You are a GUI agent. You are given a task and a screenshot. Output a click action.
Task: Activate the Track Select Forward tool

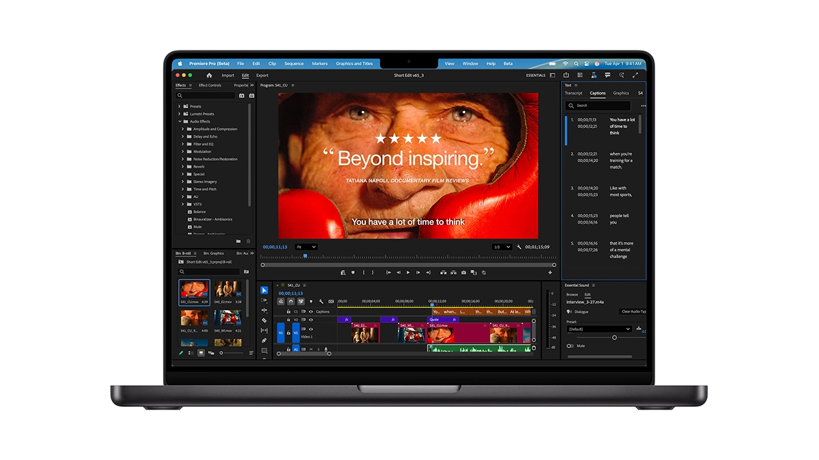click(x=265, y=300)
